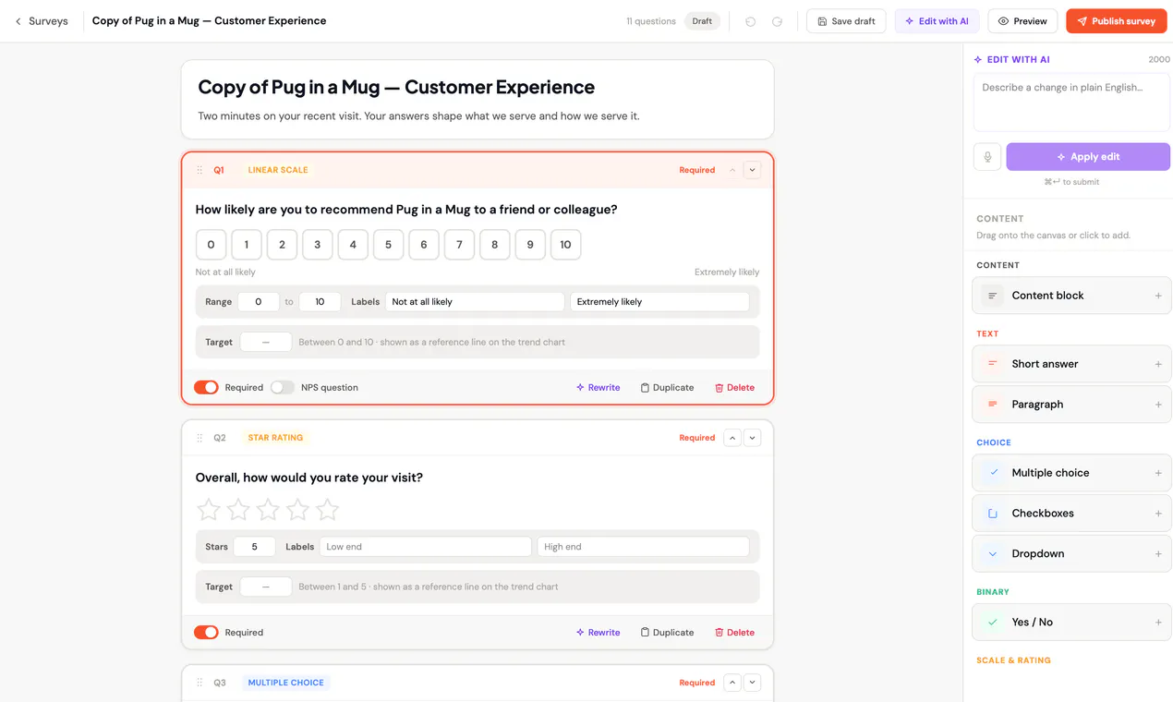Click the Q1 question text
The width and height of the screenshot is (1173, 702).
click(406, 210)
